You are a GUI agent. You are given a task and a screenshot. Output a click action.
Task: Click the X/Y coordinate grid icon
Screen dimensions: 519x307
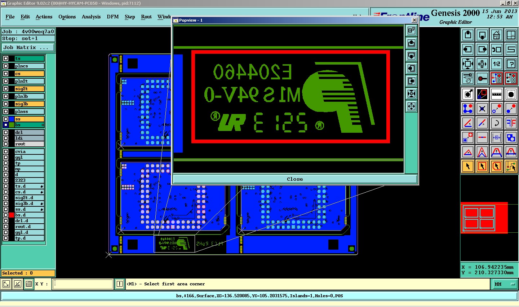pos(511,35)
